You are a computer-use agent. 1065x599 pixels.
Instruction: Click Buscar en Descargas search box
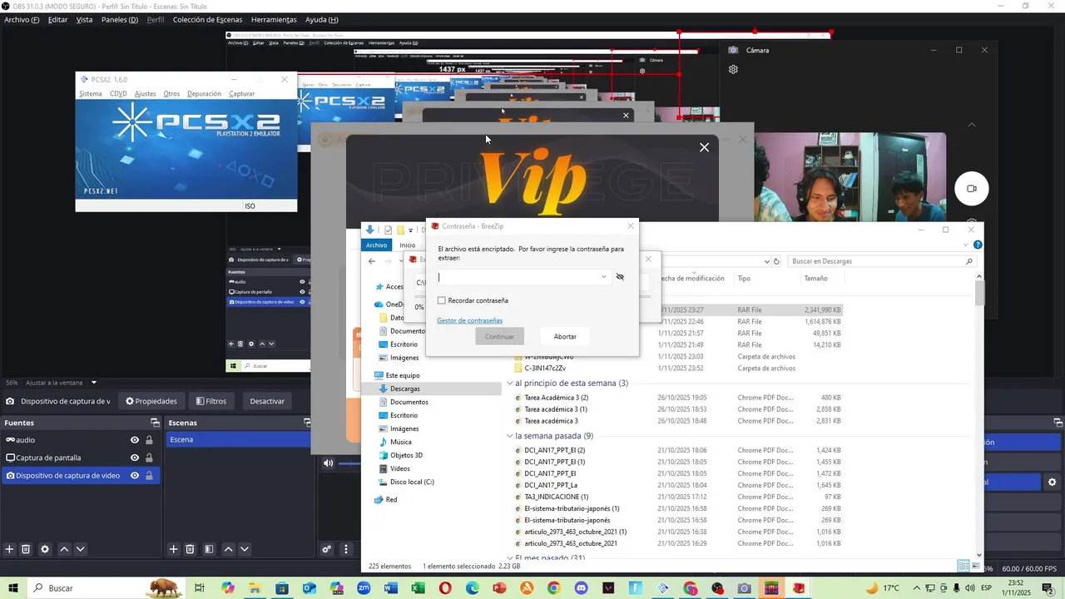tap(881, 261)
